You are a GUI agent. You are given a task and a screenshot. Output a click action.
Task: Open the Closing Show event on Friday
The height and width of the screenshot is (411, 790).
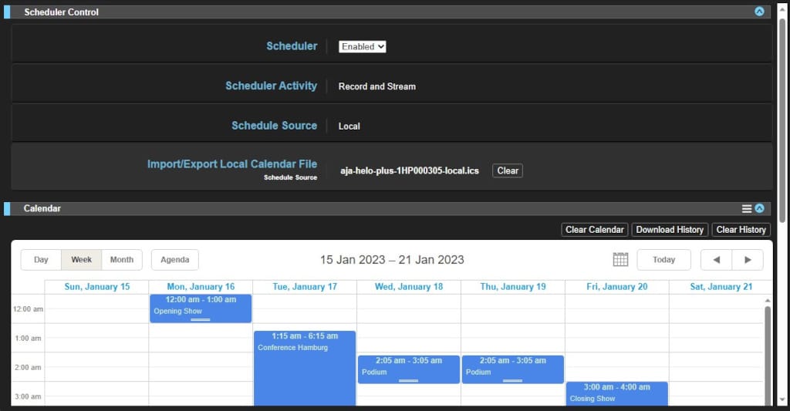(616, 393)
